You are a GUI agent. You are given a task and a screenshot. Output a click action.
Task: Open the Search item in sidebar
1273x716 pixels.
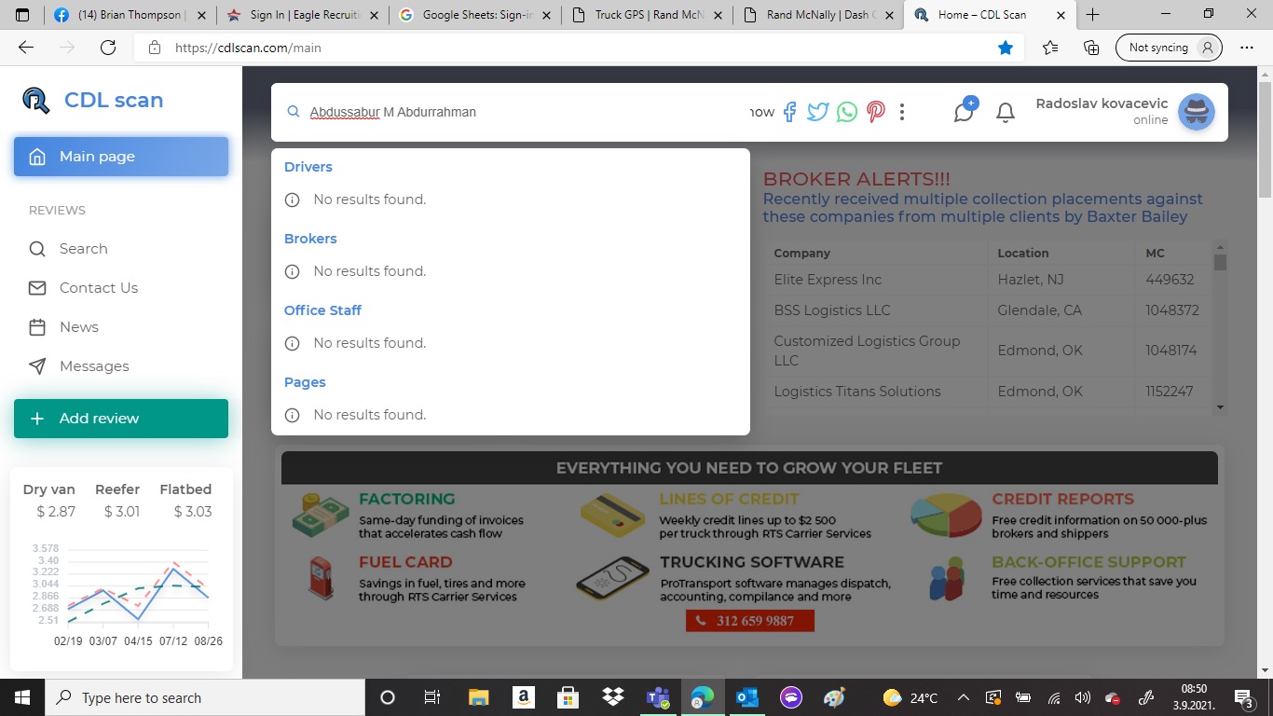(x=83, y=249)
